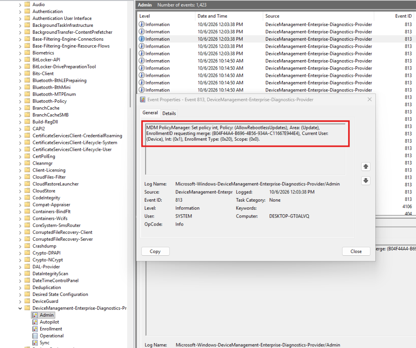Click the Containers-Wcifs tree item
Image resolution: width=416 pixels, height=348 pixels.
[50, 218]
